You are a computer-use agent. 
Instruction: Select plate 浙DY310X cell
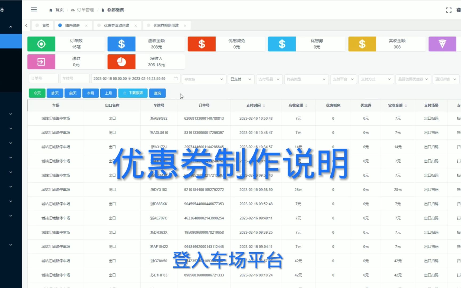coord(159,190)
